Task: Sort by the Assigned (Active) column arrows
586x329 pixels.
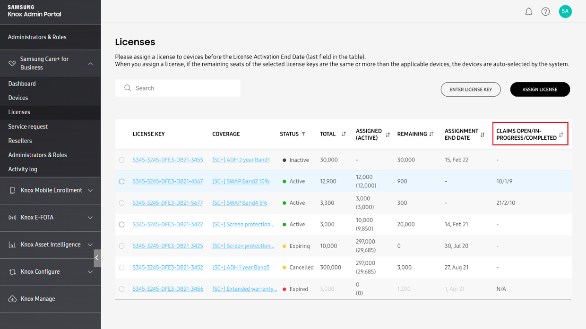Action: (388, 135)
